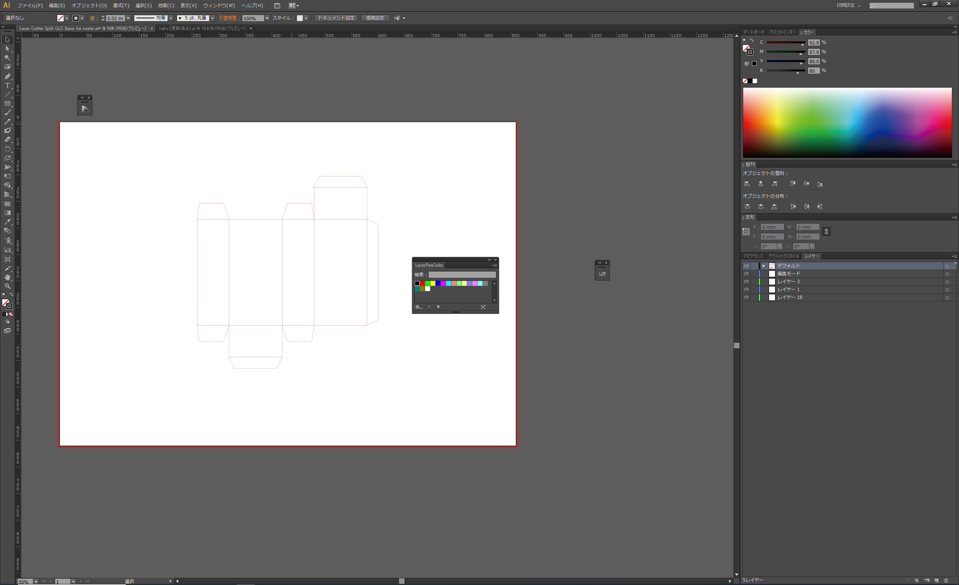Select the Symbol Sprayer tool
959x585 pixels.
tap(7, 240)
